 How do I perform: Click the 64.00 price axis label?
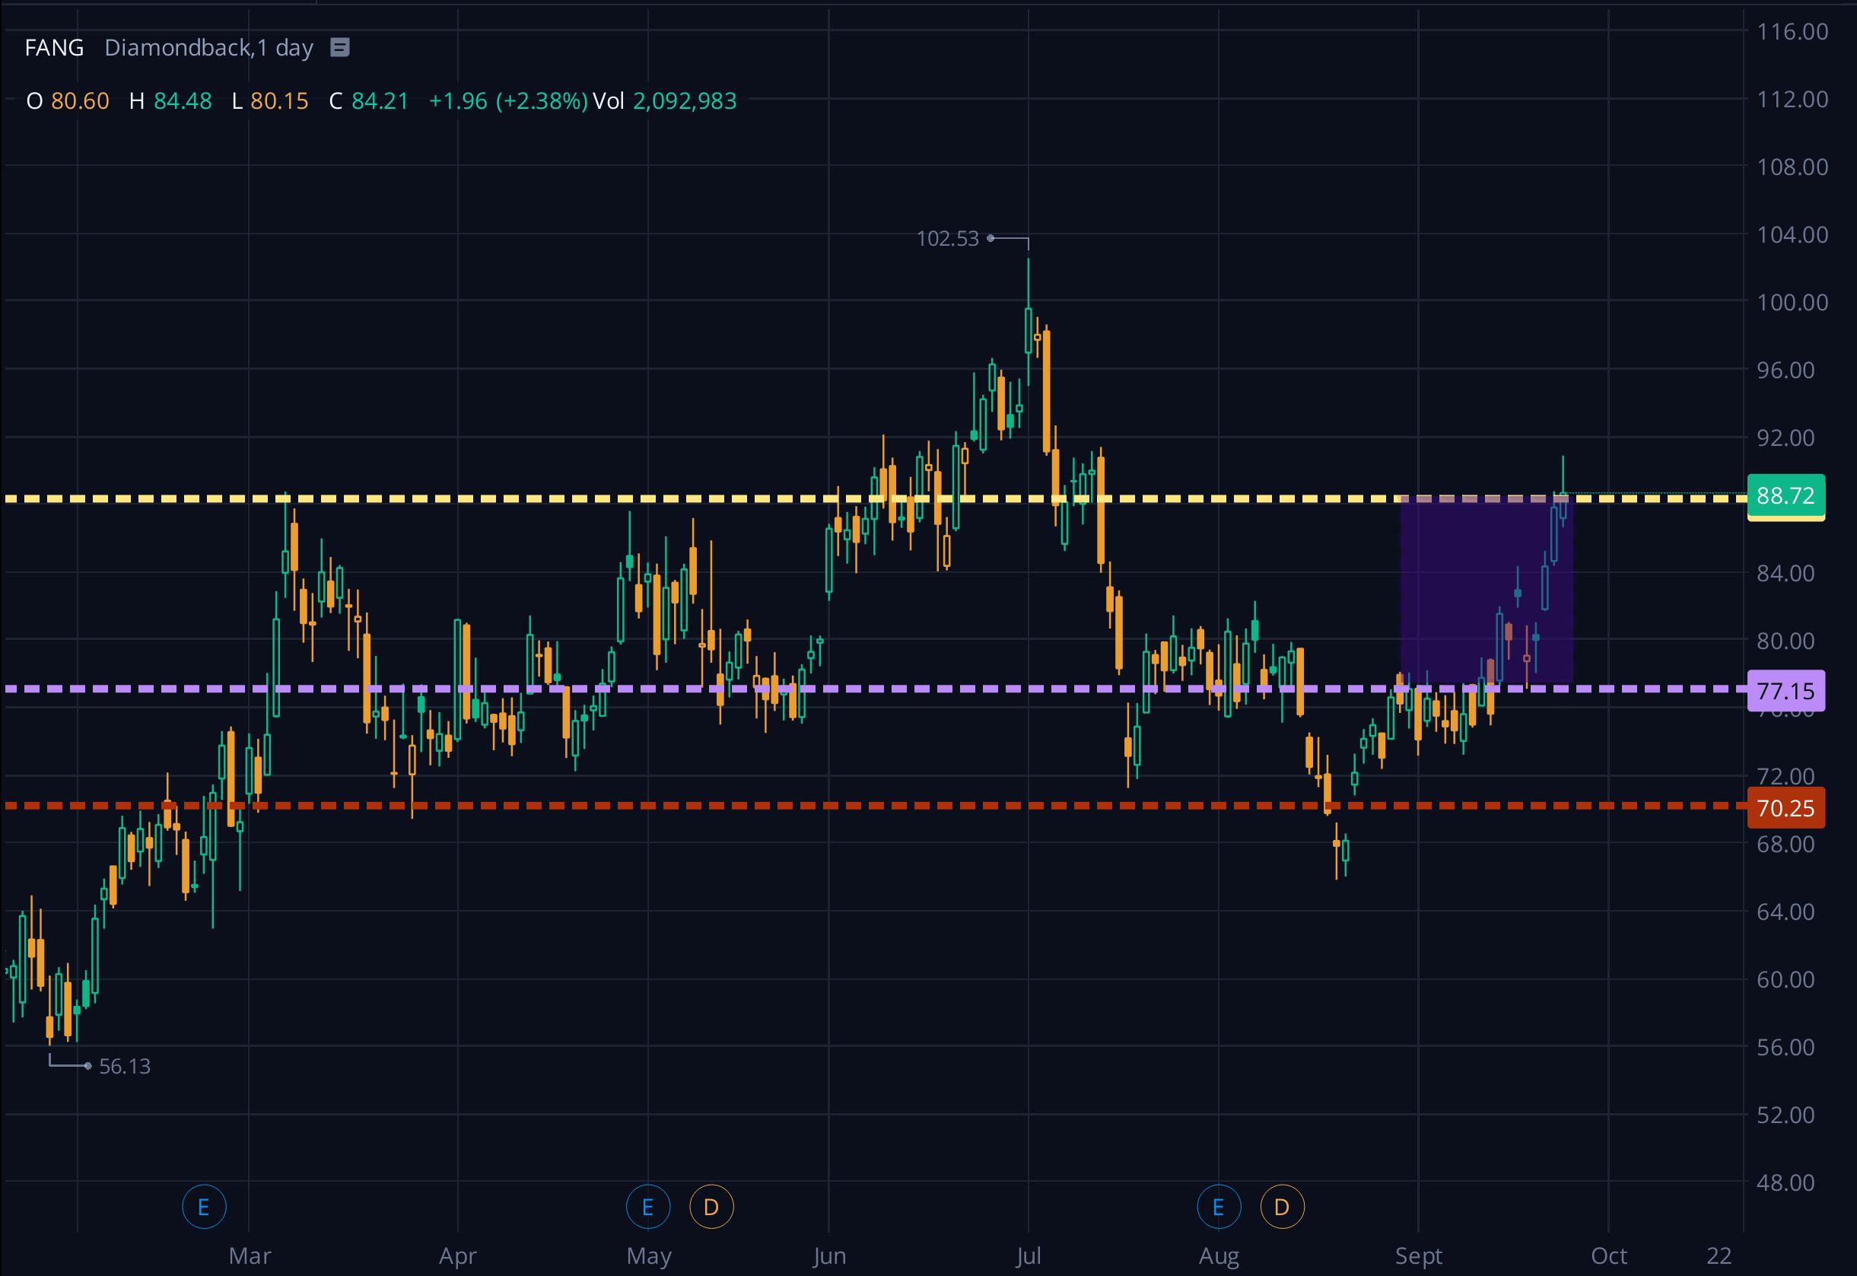point(1785,912)
